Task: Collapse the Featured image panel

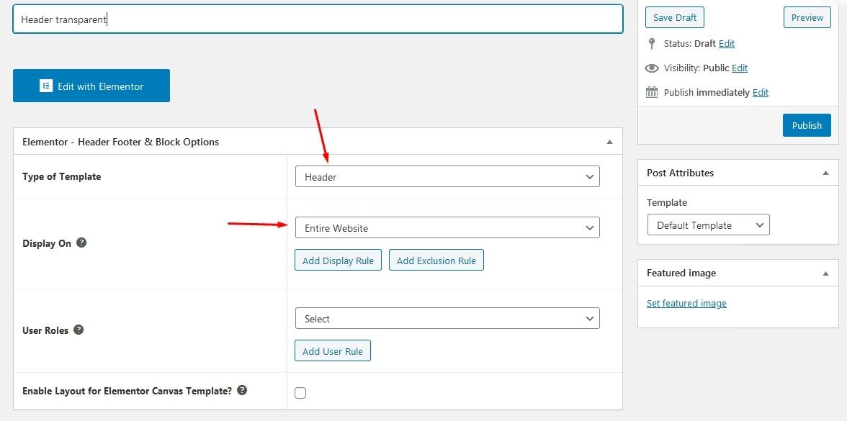Action: 825,273
